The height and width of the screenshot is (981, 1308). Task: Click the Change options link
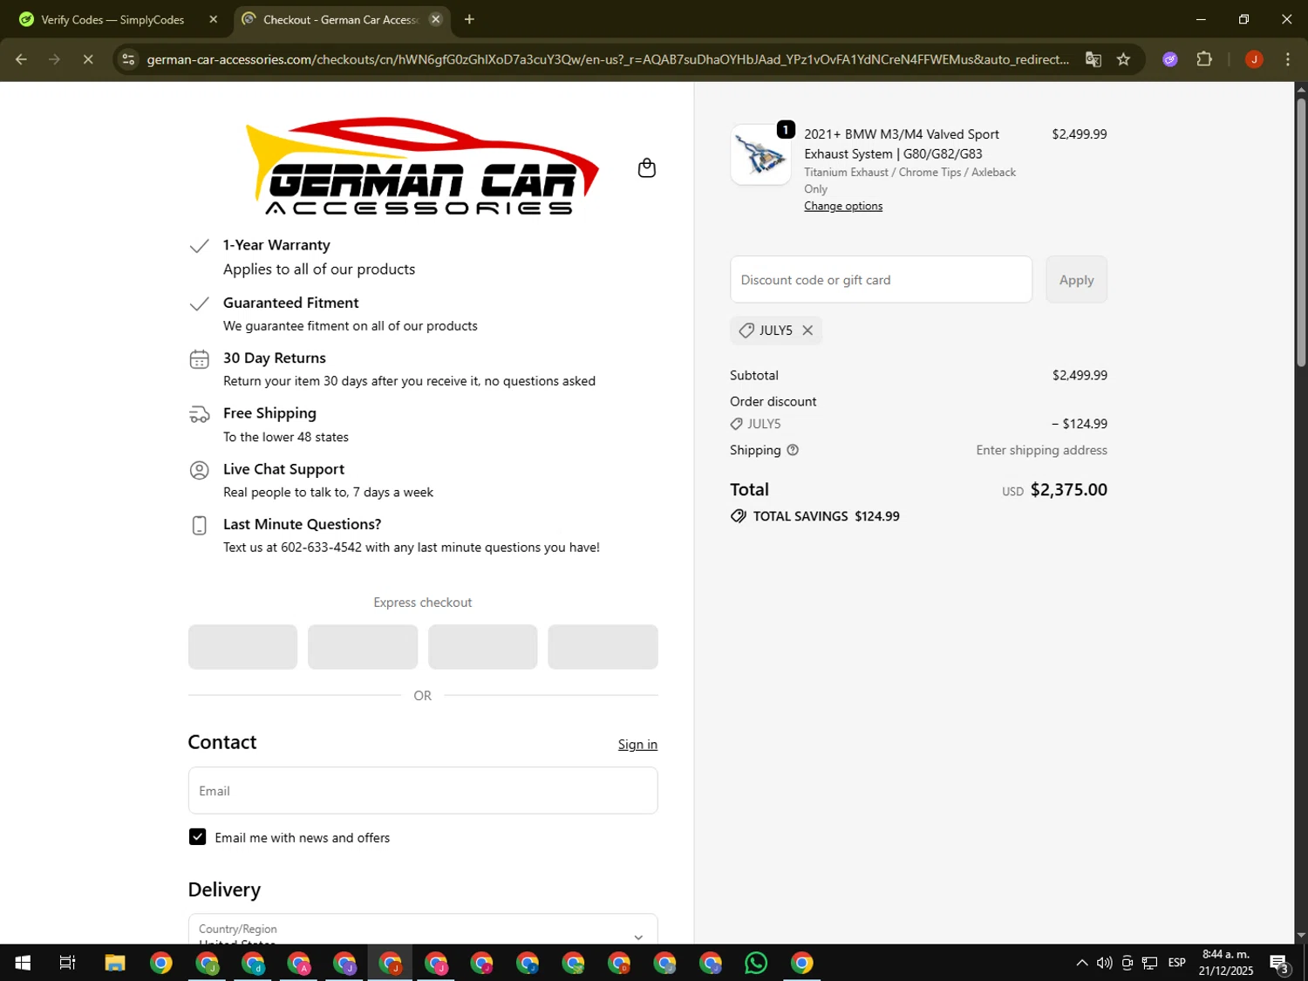[x=843, y=206]
